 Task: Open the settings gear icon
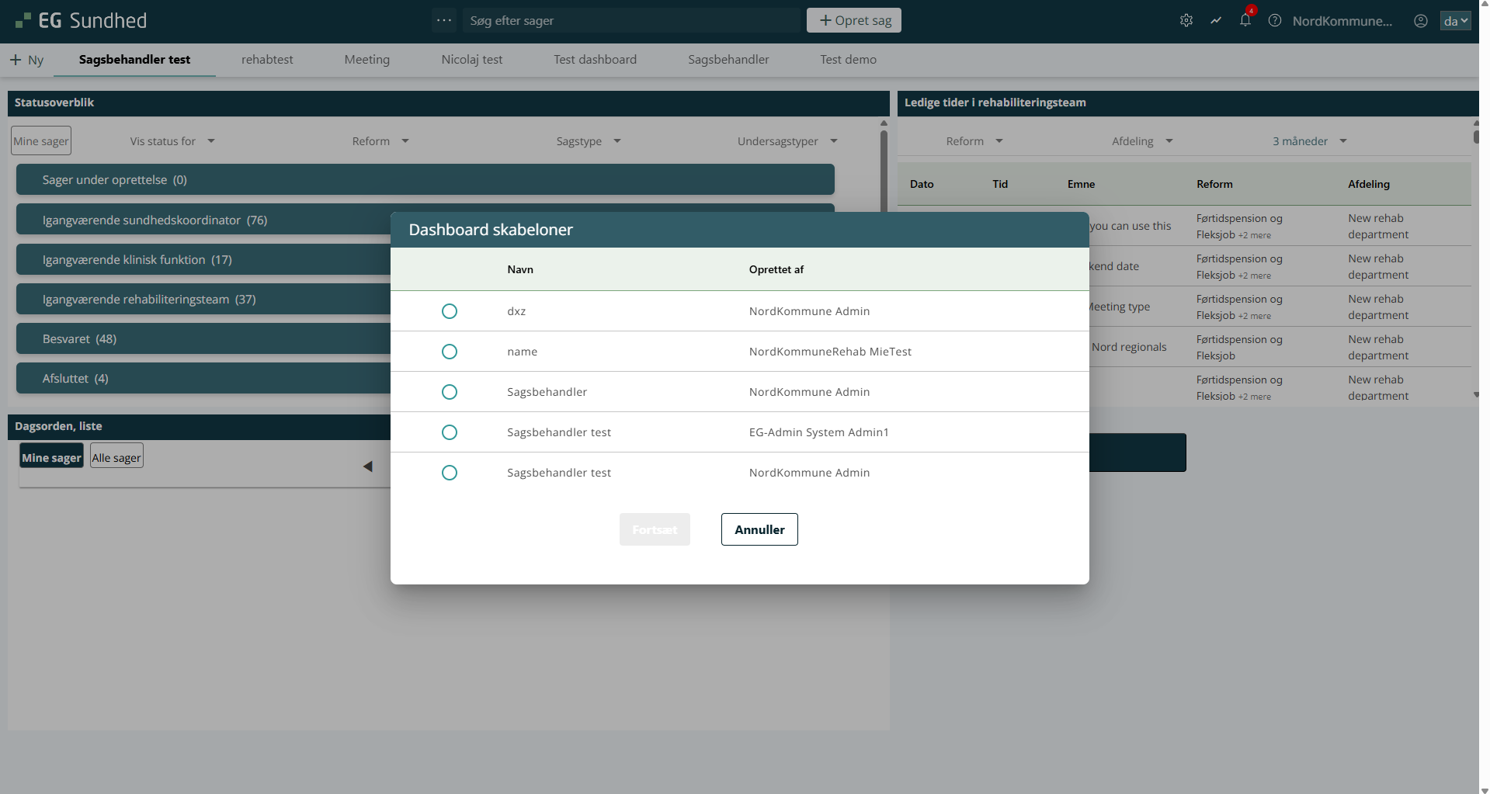(x=1186, y=21)
